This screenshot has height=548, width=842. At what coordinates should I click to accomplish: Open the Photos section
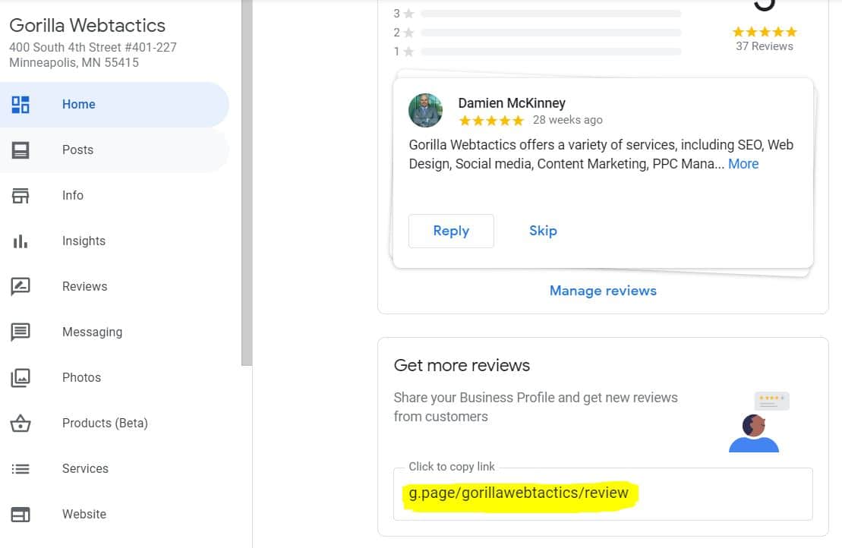pyautogui.click(x=115, y=378)
